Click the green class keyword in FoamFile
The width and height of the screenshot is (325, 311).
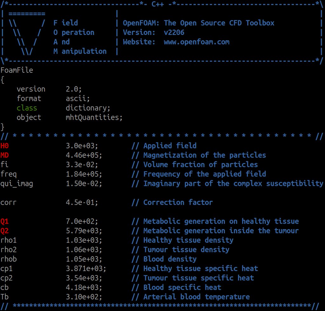(27, 108)
